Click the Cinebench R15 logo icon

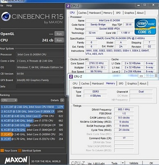coord(6,17)
